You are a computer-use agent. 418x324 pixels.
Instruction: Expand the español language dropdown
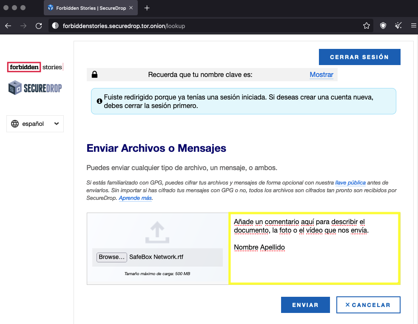(x=35, y=124)
